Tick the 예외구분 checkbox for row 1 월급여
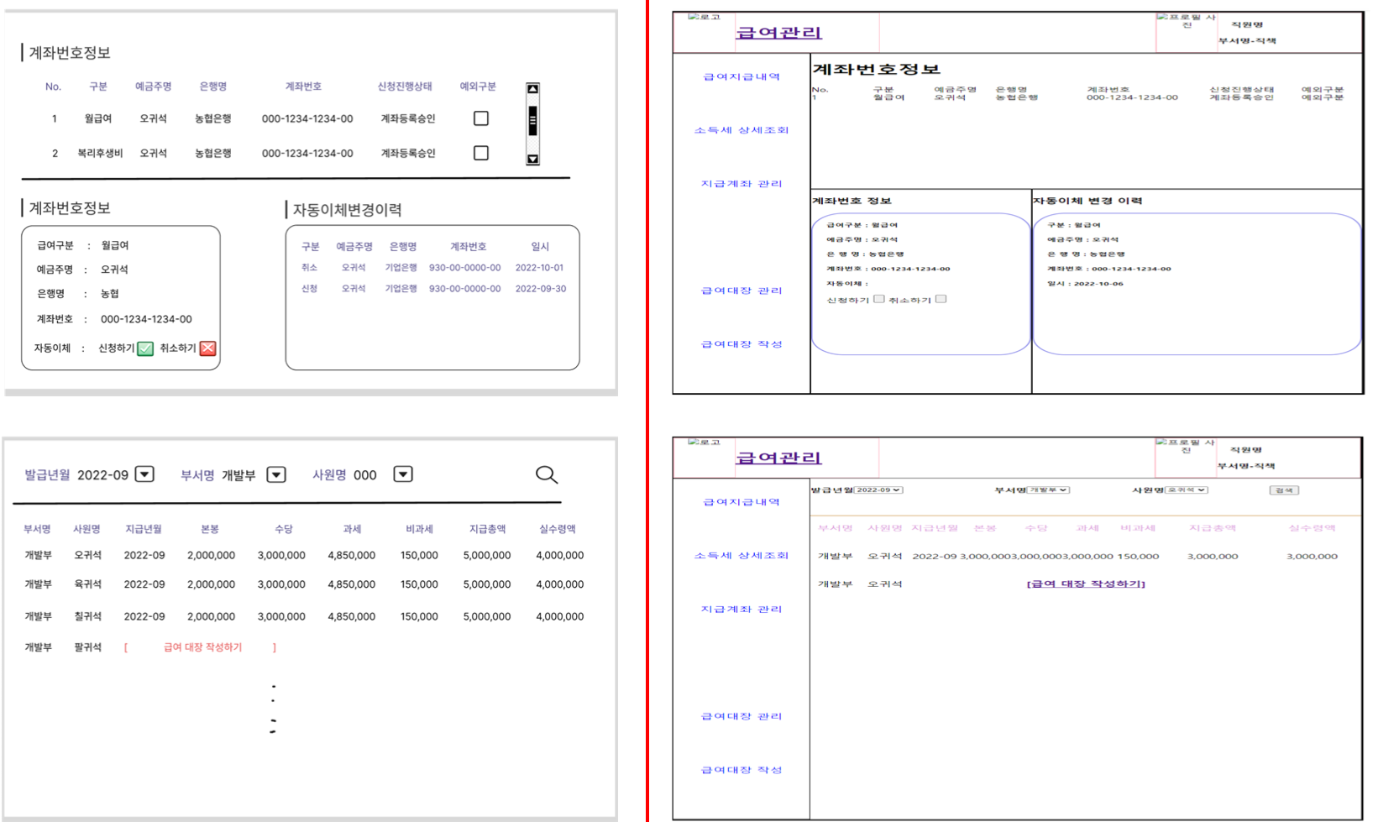Image resolution: width=1373 pixels, height=822 pixels. 481,118
